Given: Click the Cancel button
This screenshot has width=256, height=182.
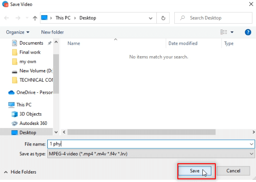Looking at the screenshot, I should coord(233,171).
